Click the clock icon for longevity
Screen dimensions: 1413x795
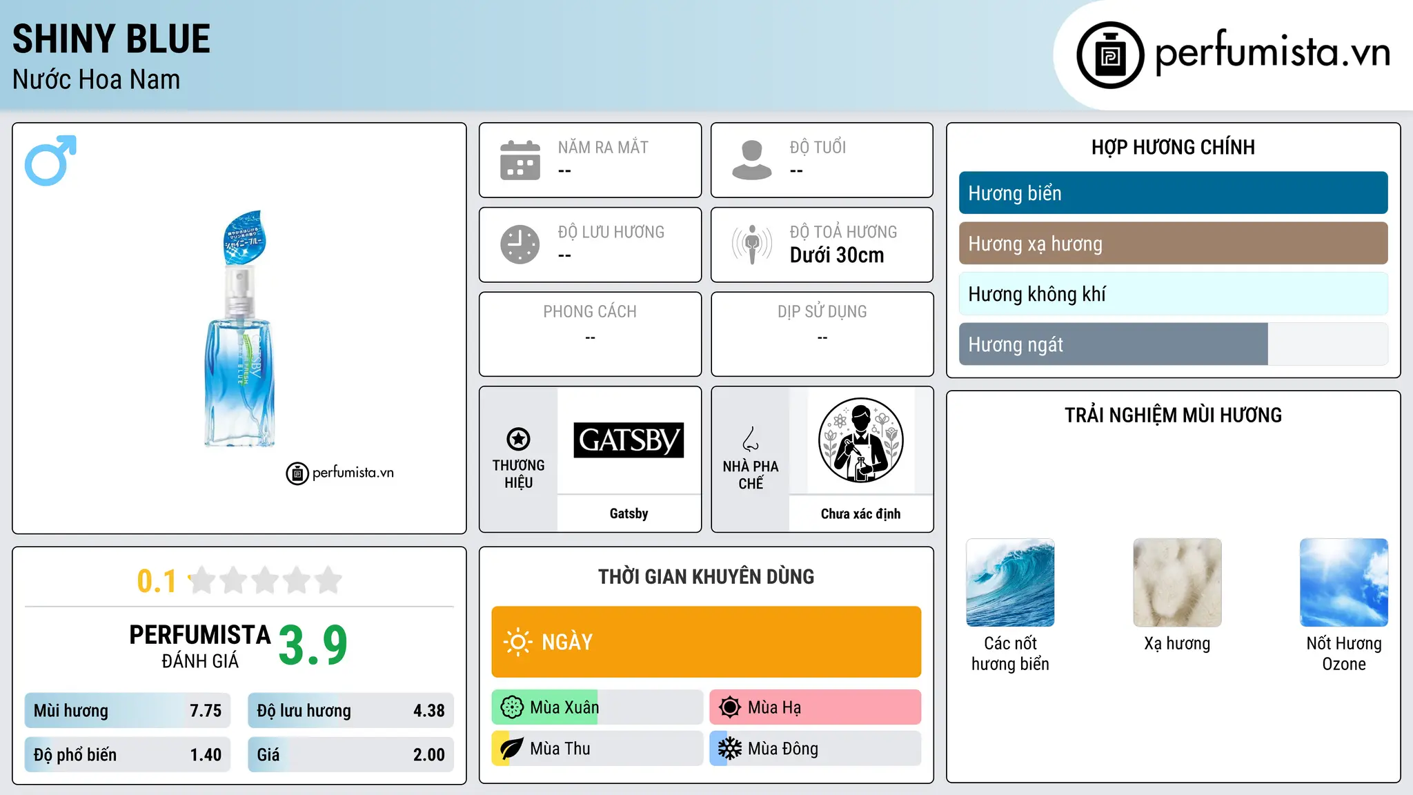tap(520, 244)
